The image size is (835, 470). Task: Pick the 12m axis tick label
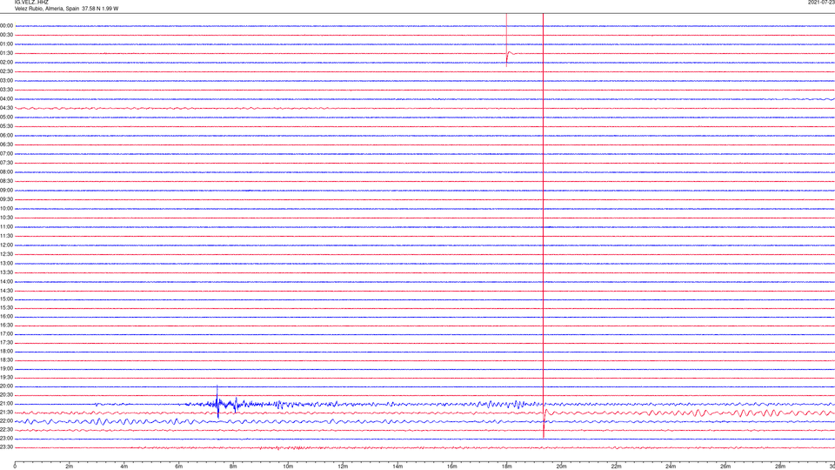[343, 467]
